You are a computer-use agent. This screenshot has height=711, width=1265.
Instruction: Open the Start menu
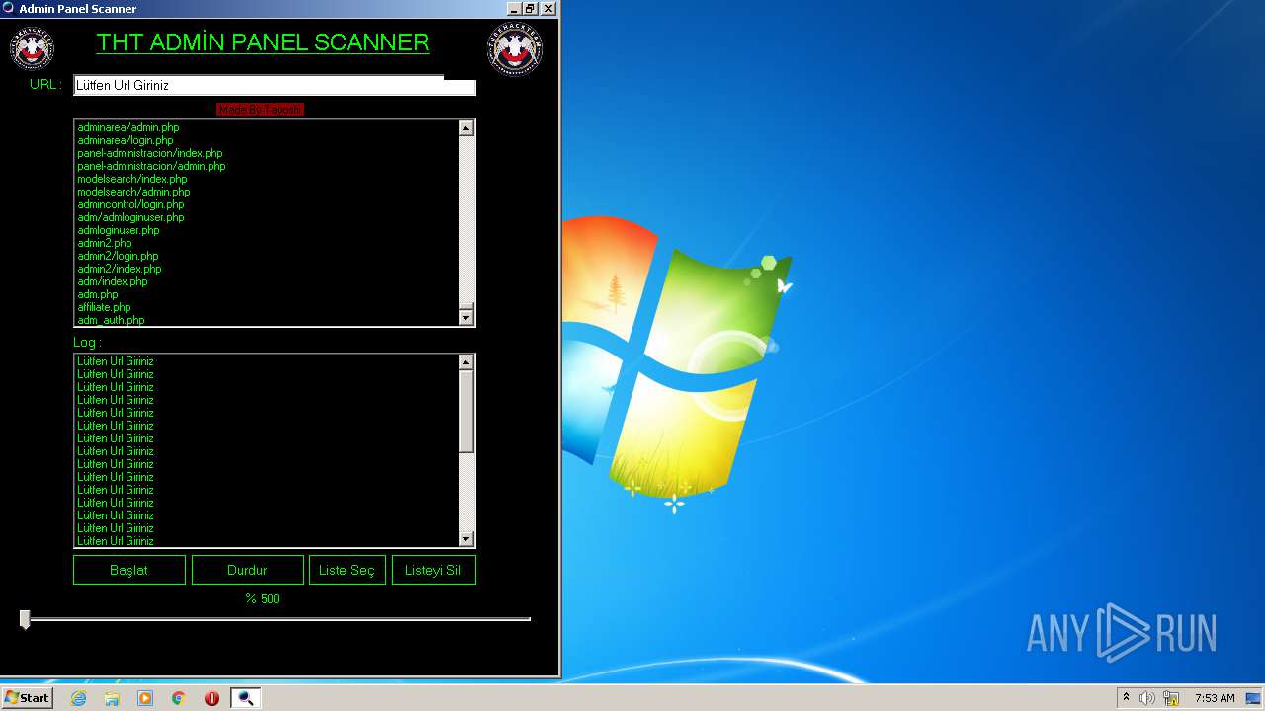point(27,698)
